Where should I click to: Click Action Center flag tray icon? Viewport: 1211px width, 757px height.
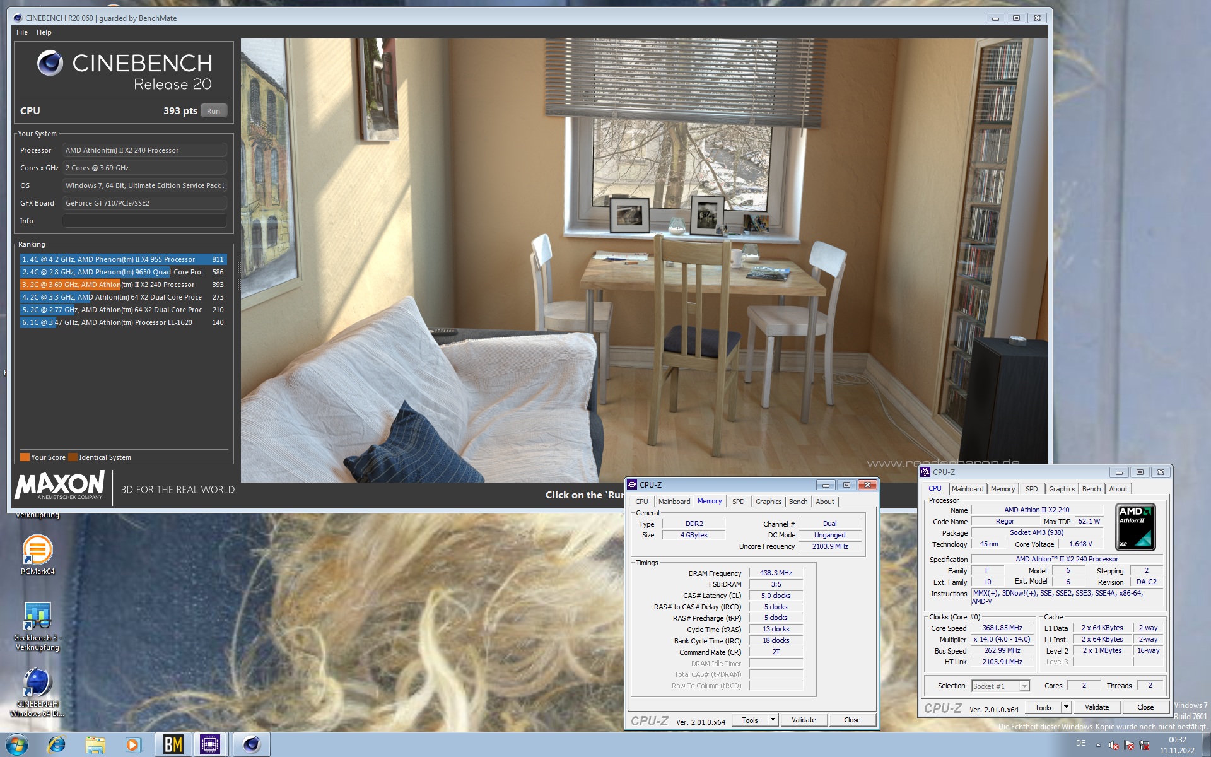coord(1129,745)
